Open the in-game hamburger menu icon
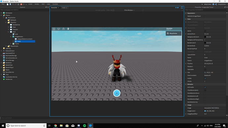The width and height of the screenshot is (228, 128). point(54,29)
